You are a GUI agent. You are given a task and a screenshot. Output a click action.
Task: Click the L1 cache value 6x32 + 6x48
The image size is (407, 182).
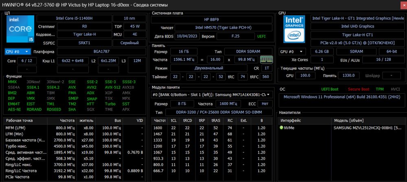[x=73, y=61]
